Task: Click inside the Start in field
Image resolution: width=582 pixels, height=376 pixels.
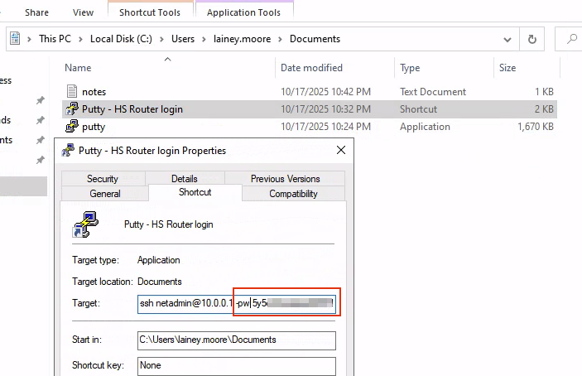Action: pos(236,340)
